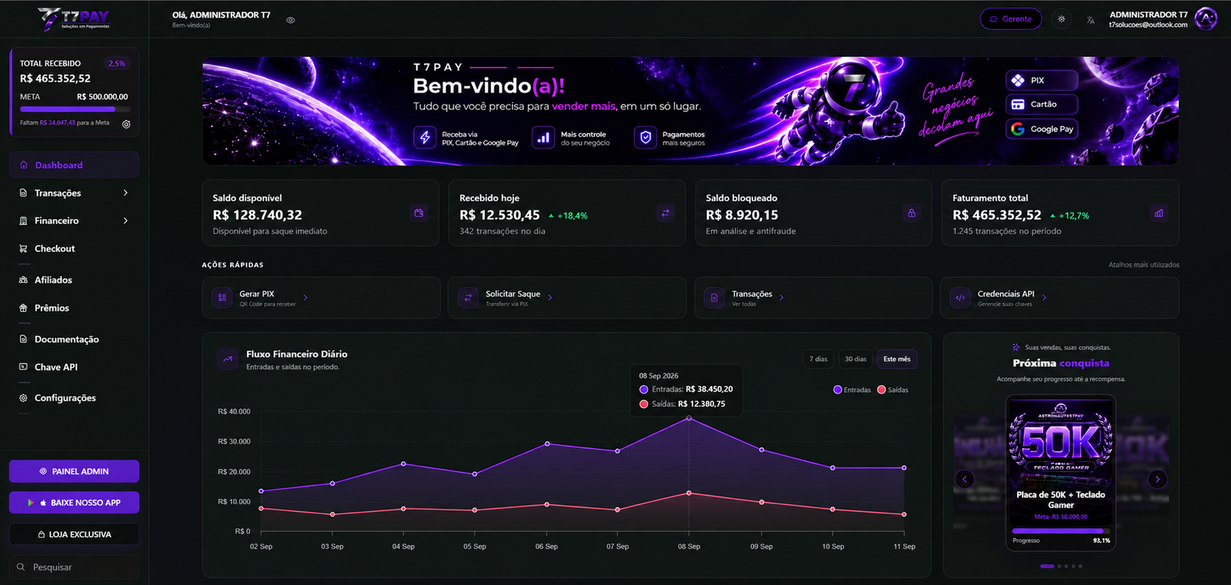Click the PIX badge in banner
The height and width of the screenshot is (585, 1231).
(x=1042, y=80)
